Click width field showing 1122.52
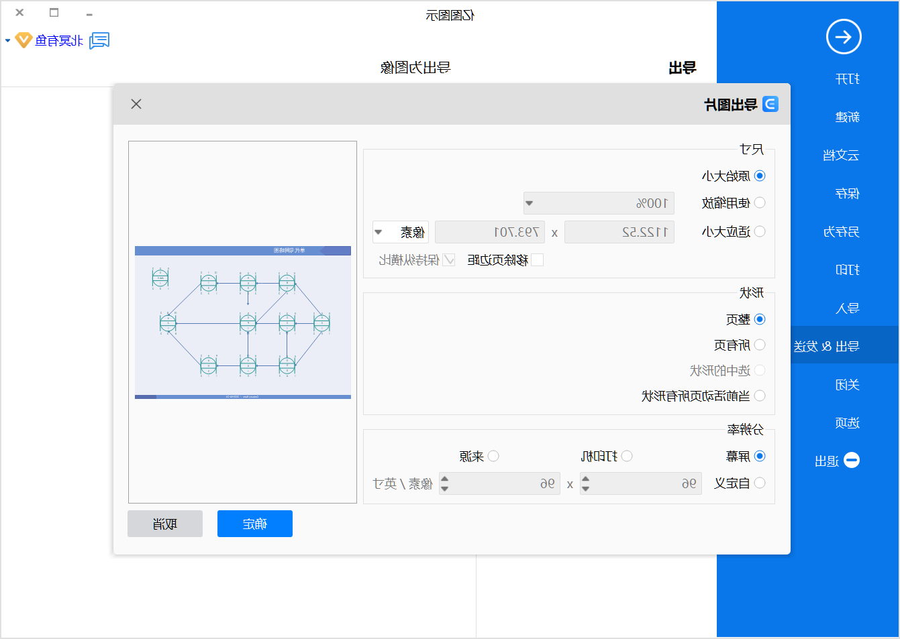900x639 pixels. pyautogui.click(x=619, y=232)
